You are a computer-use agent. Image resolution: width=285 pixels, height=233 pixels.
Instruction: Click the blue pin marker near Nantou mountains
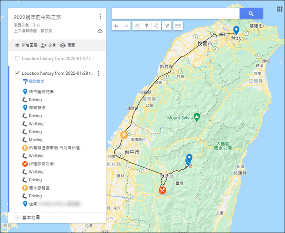(189, 159)
